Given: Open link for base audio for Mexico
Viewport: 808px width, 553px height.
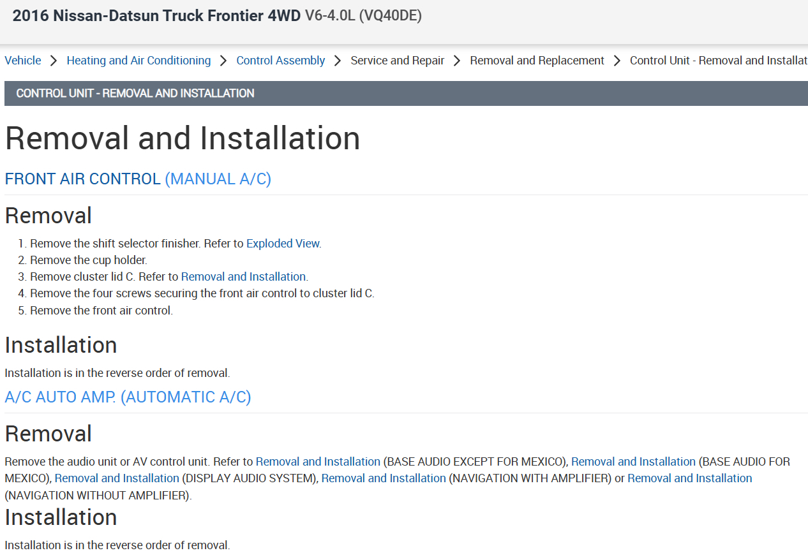Looking at the screenshot, I should [633, 462].
